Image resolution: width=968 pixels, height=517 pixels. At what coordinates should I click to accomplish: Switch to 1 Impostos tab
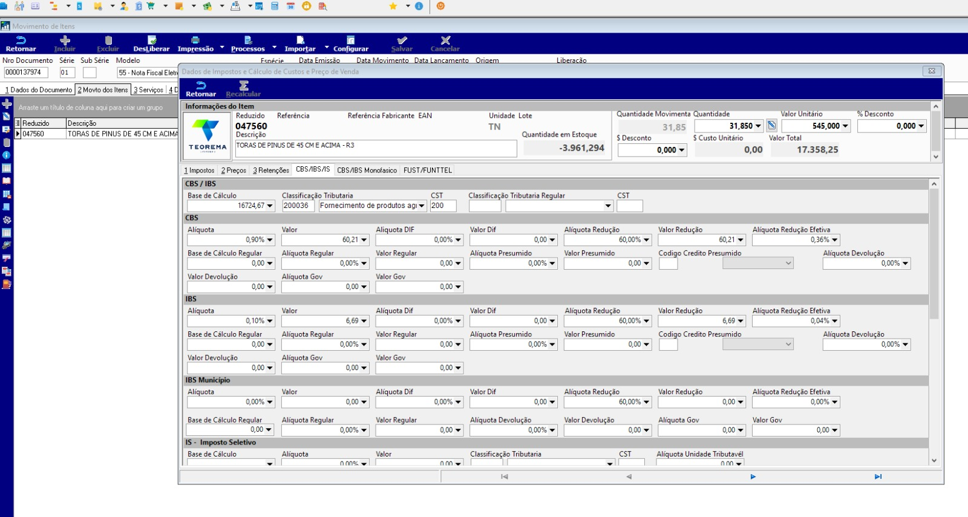199,171
